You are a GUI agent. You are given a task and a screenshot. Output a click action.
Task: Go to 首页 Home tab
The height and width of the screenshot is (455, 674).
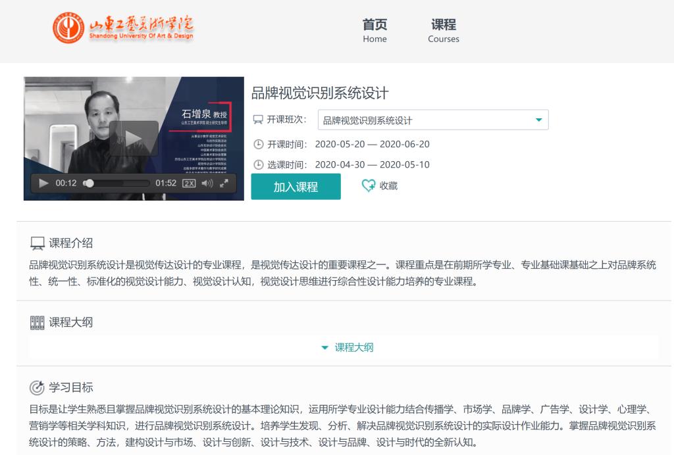pyautogui.click(x=375, y=30)
